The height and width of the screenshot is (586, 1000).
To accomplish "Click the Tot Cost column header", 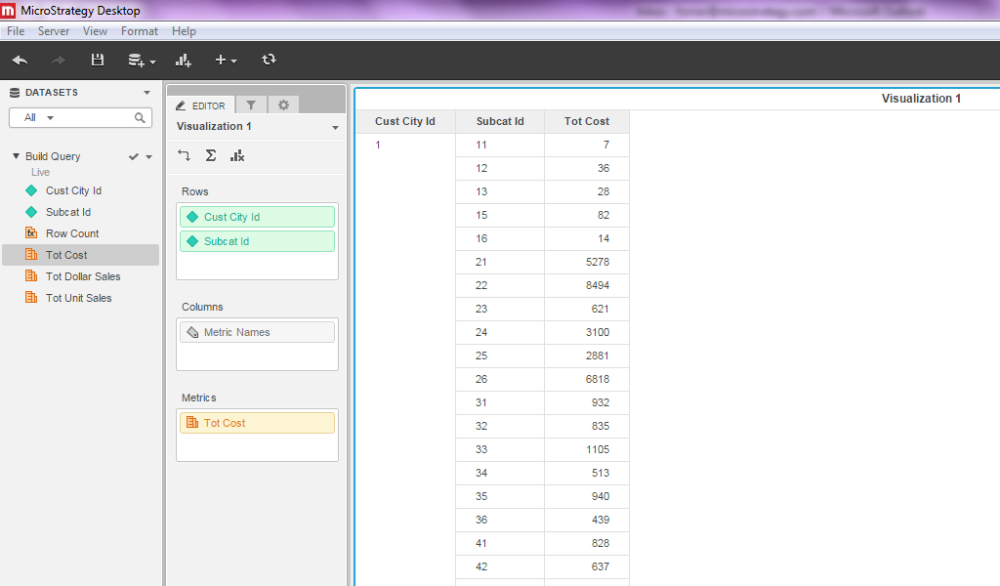I will click(x=586, y=121).
